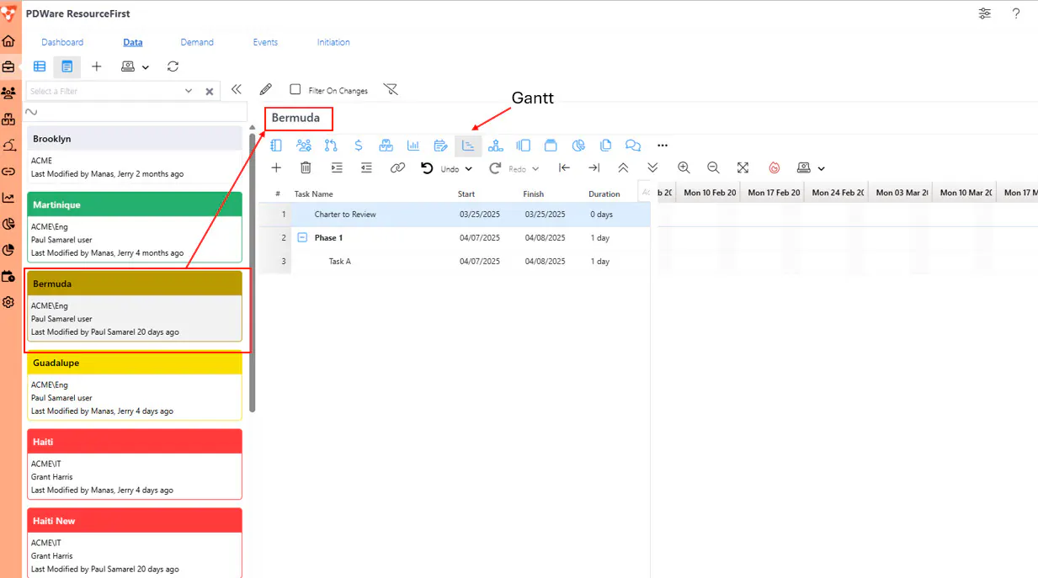
Task: Switch to the Data tab
Action: 132,42
